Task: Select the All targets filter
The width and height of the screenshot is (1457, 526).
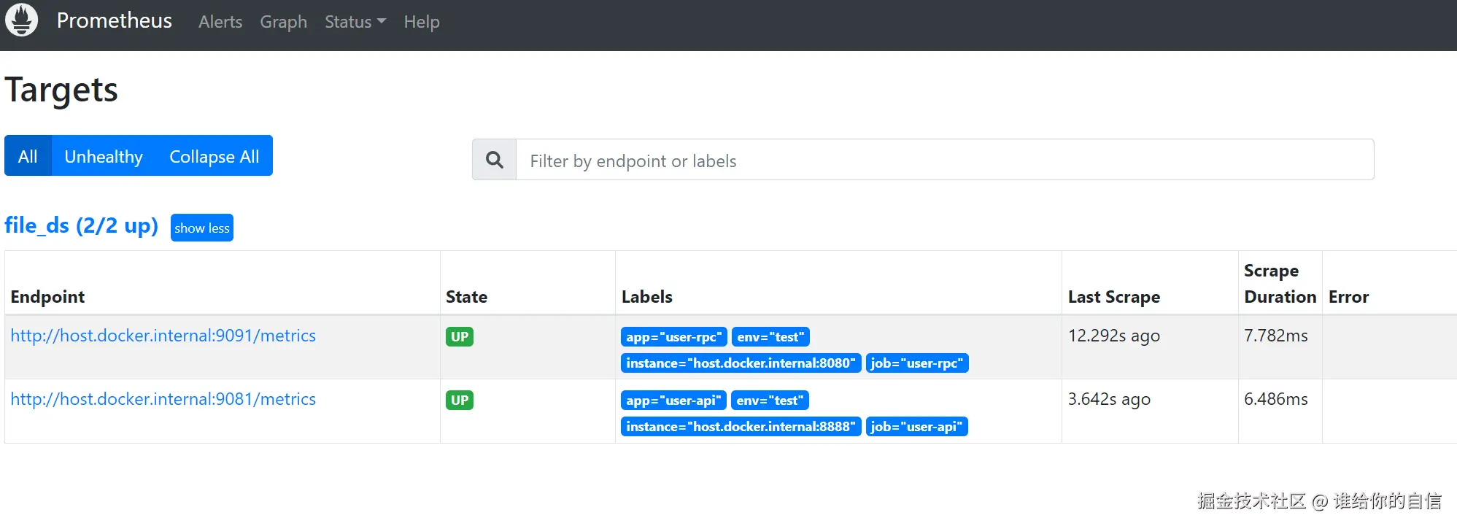Action: coord(28,156)
